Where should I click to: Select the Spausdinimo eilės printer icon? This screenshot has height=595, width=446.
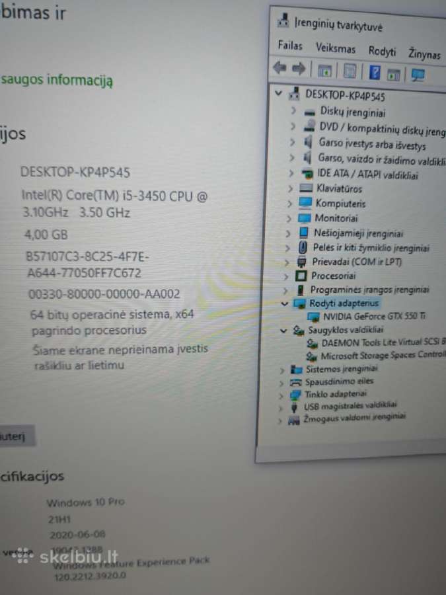(295, 382)
